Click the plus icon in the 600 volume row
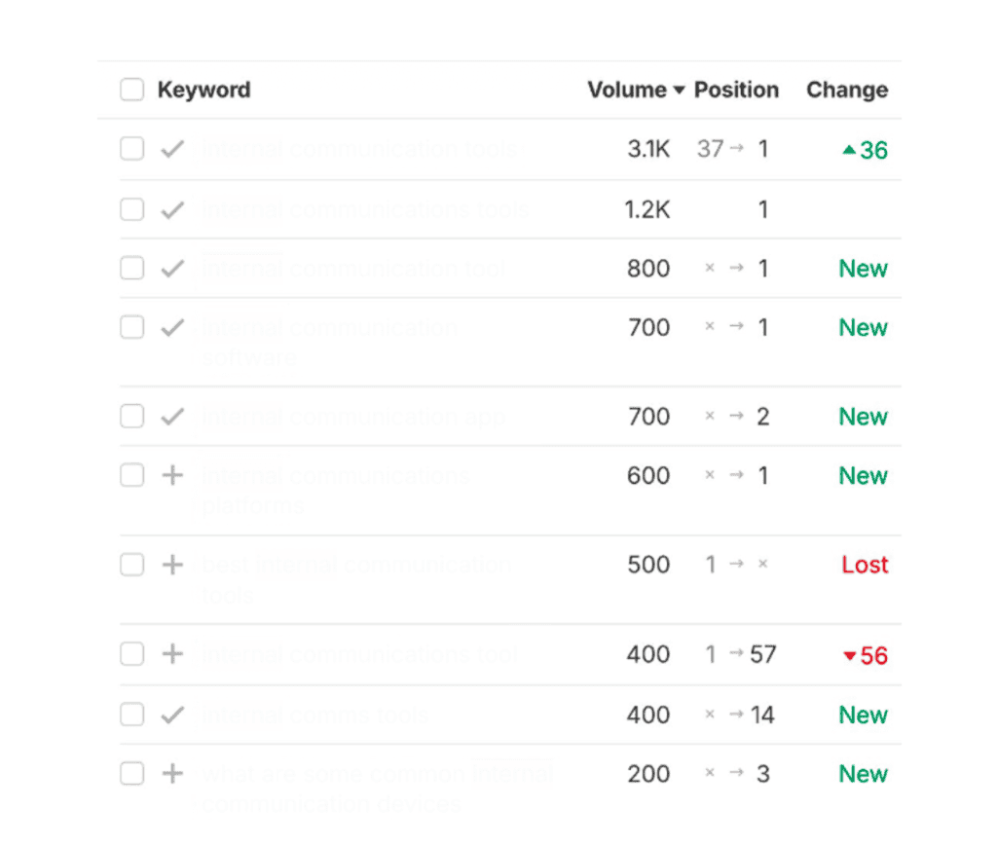Screen dimensions: 997x845 [x=172, y=475]
